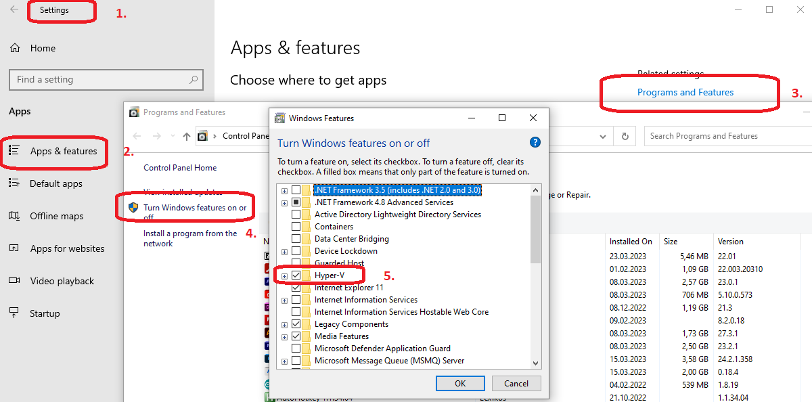Sort by the Installed On column header
Viewport: 812px width, 402px height.
click(631, 242)
